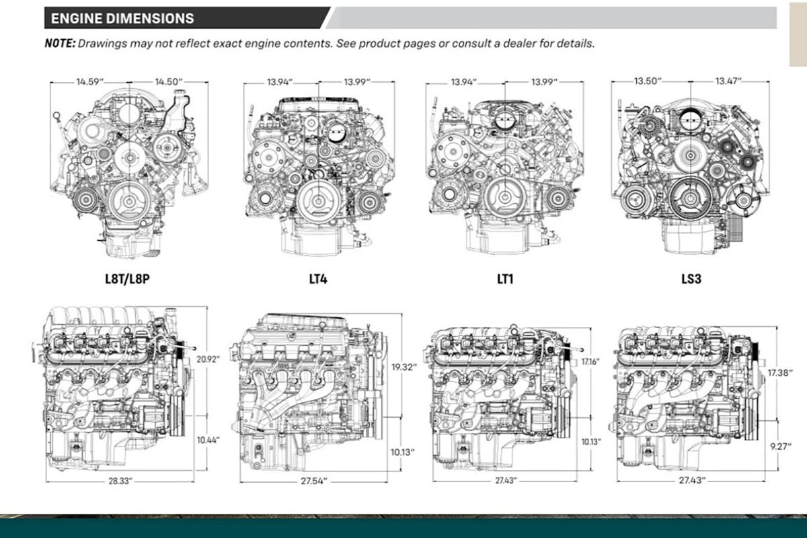Click the LS3 engine label

(x=691, y=278)
